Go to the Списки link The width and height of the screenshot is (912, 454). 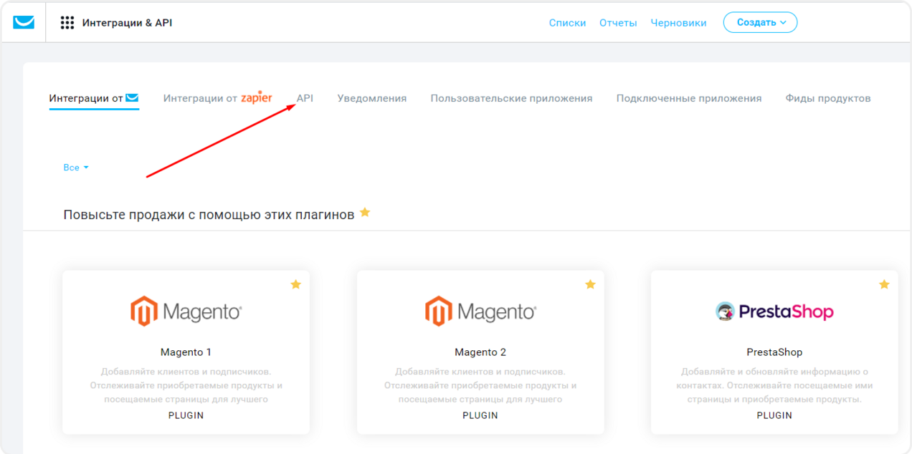coord(567,23)
